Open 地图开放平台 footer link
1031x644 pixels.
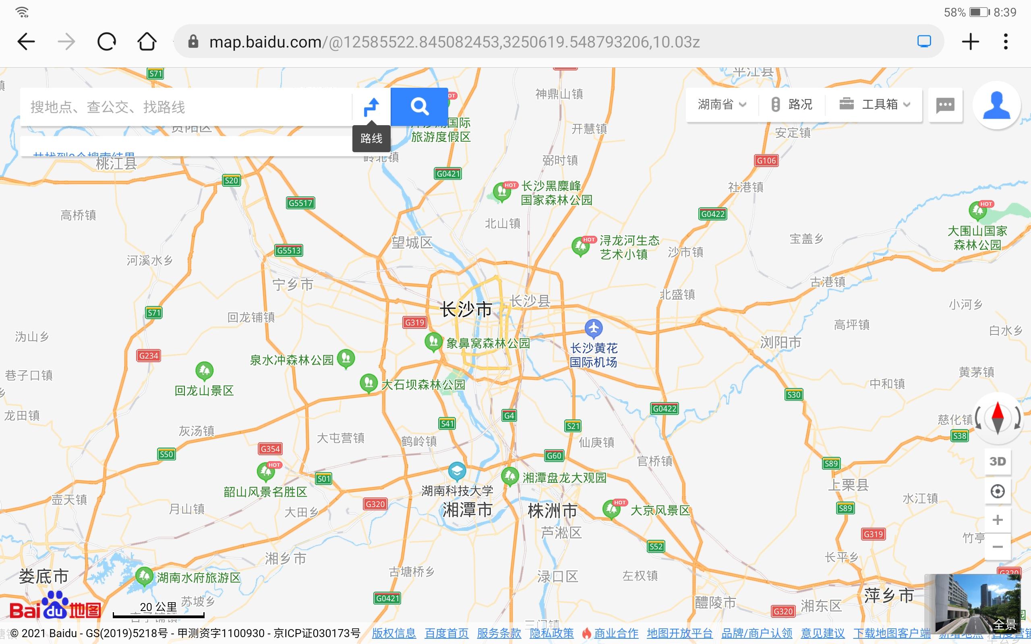pos(679,634)
